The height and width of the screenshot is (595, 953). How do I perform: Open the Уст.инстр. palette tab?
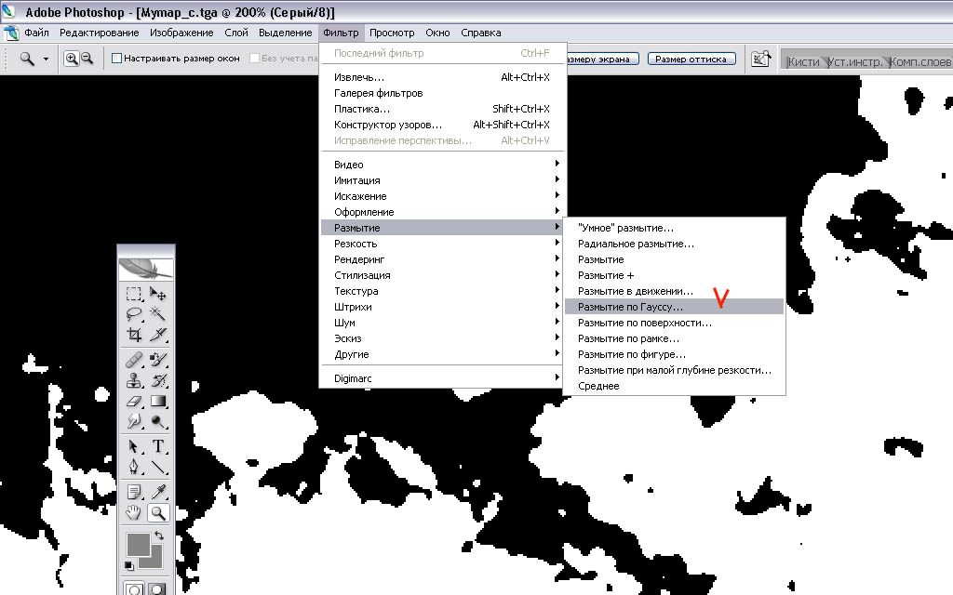854,61
